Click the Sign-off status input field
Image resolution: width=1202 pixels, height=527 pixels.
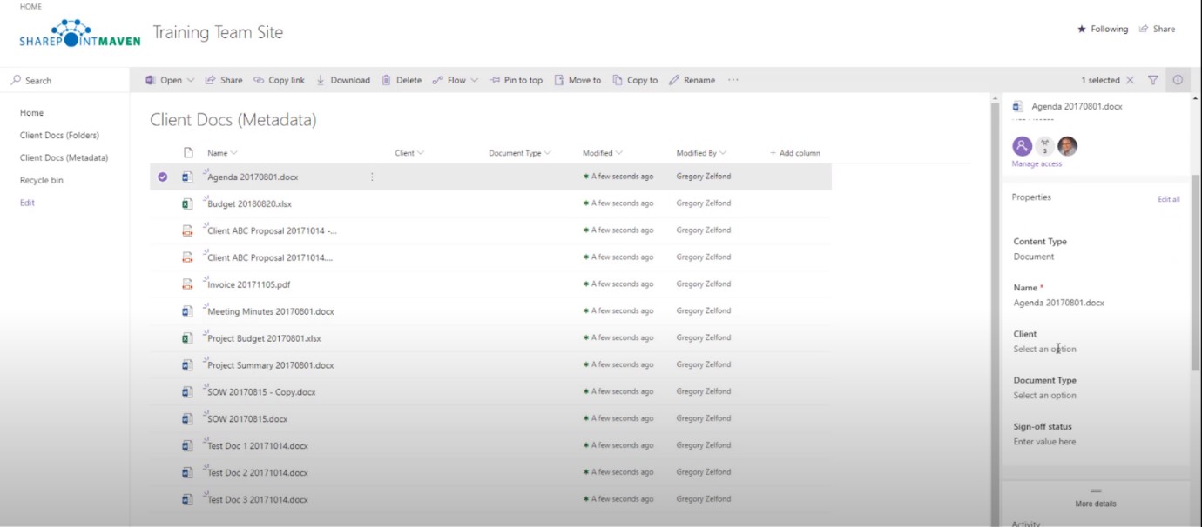(1044, 442)
